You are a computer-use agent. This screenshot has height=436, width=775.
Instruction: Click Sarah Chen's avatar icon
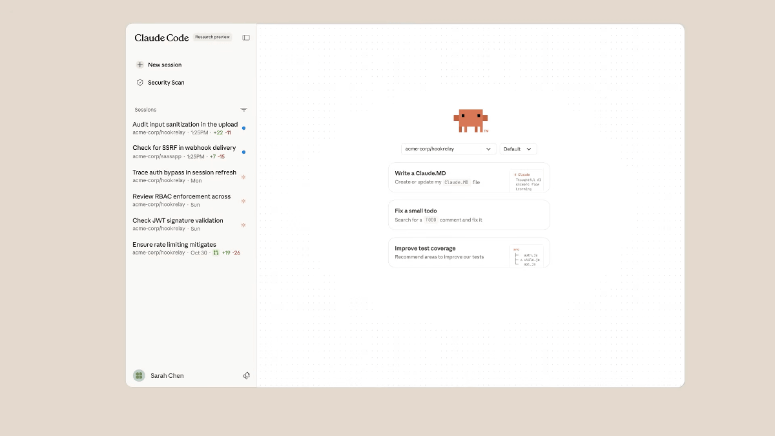[x=139, y=375]
